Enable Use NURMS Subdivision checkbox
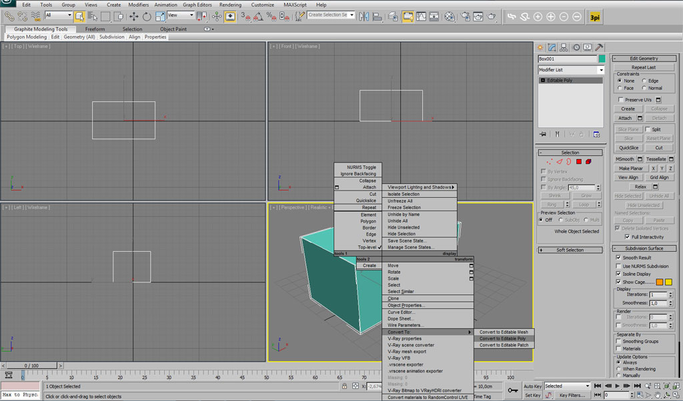Viewport: 683px width, 401px height. (x=618, y=266)
